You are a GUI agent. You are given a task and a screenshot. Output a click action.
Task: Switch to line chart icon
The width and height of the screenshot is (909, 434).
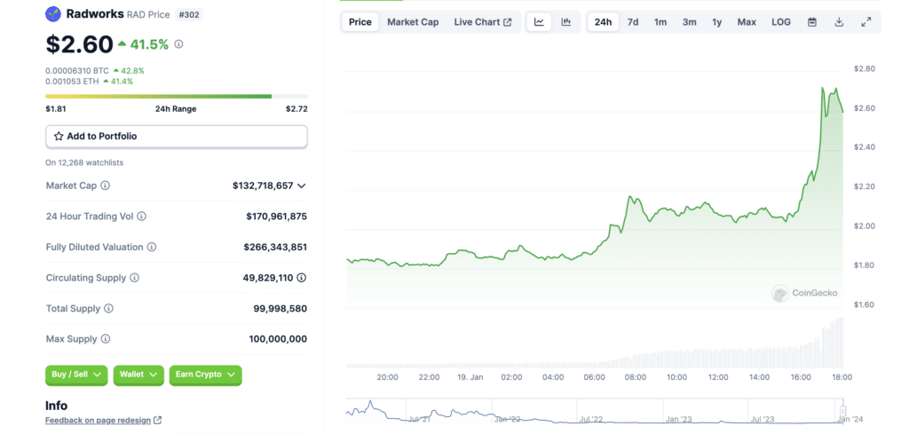point(539,22)
